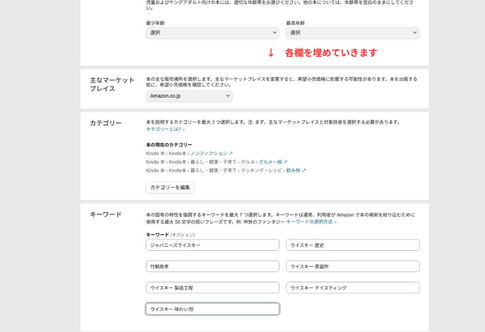Click the external-link arrow next to ノンフィクション
The height and width of the screenshot is (332, 485).
pos(231,153)
